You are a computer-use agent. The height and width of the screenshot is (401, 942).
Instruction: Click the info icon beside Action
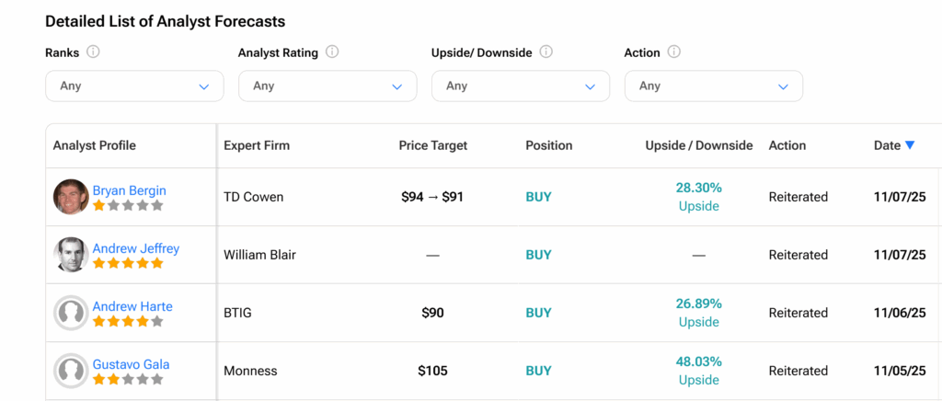[x=674, y=52]
